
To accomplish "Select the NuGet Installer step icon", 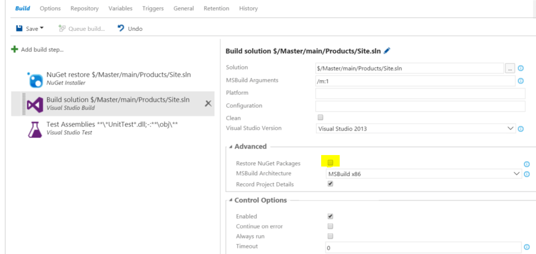I will 35,80.
